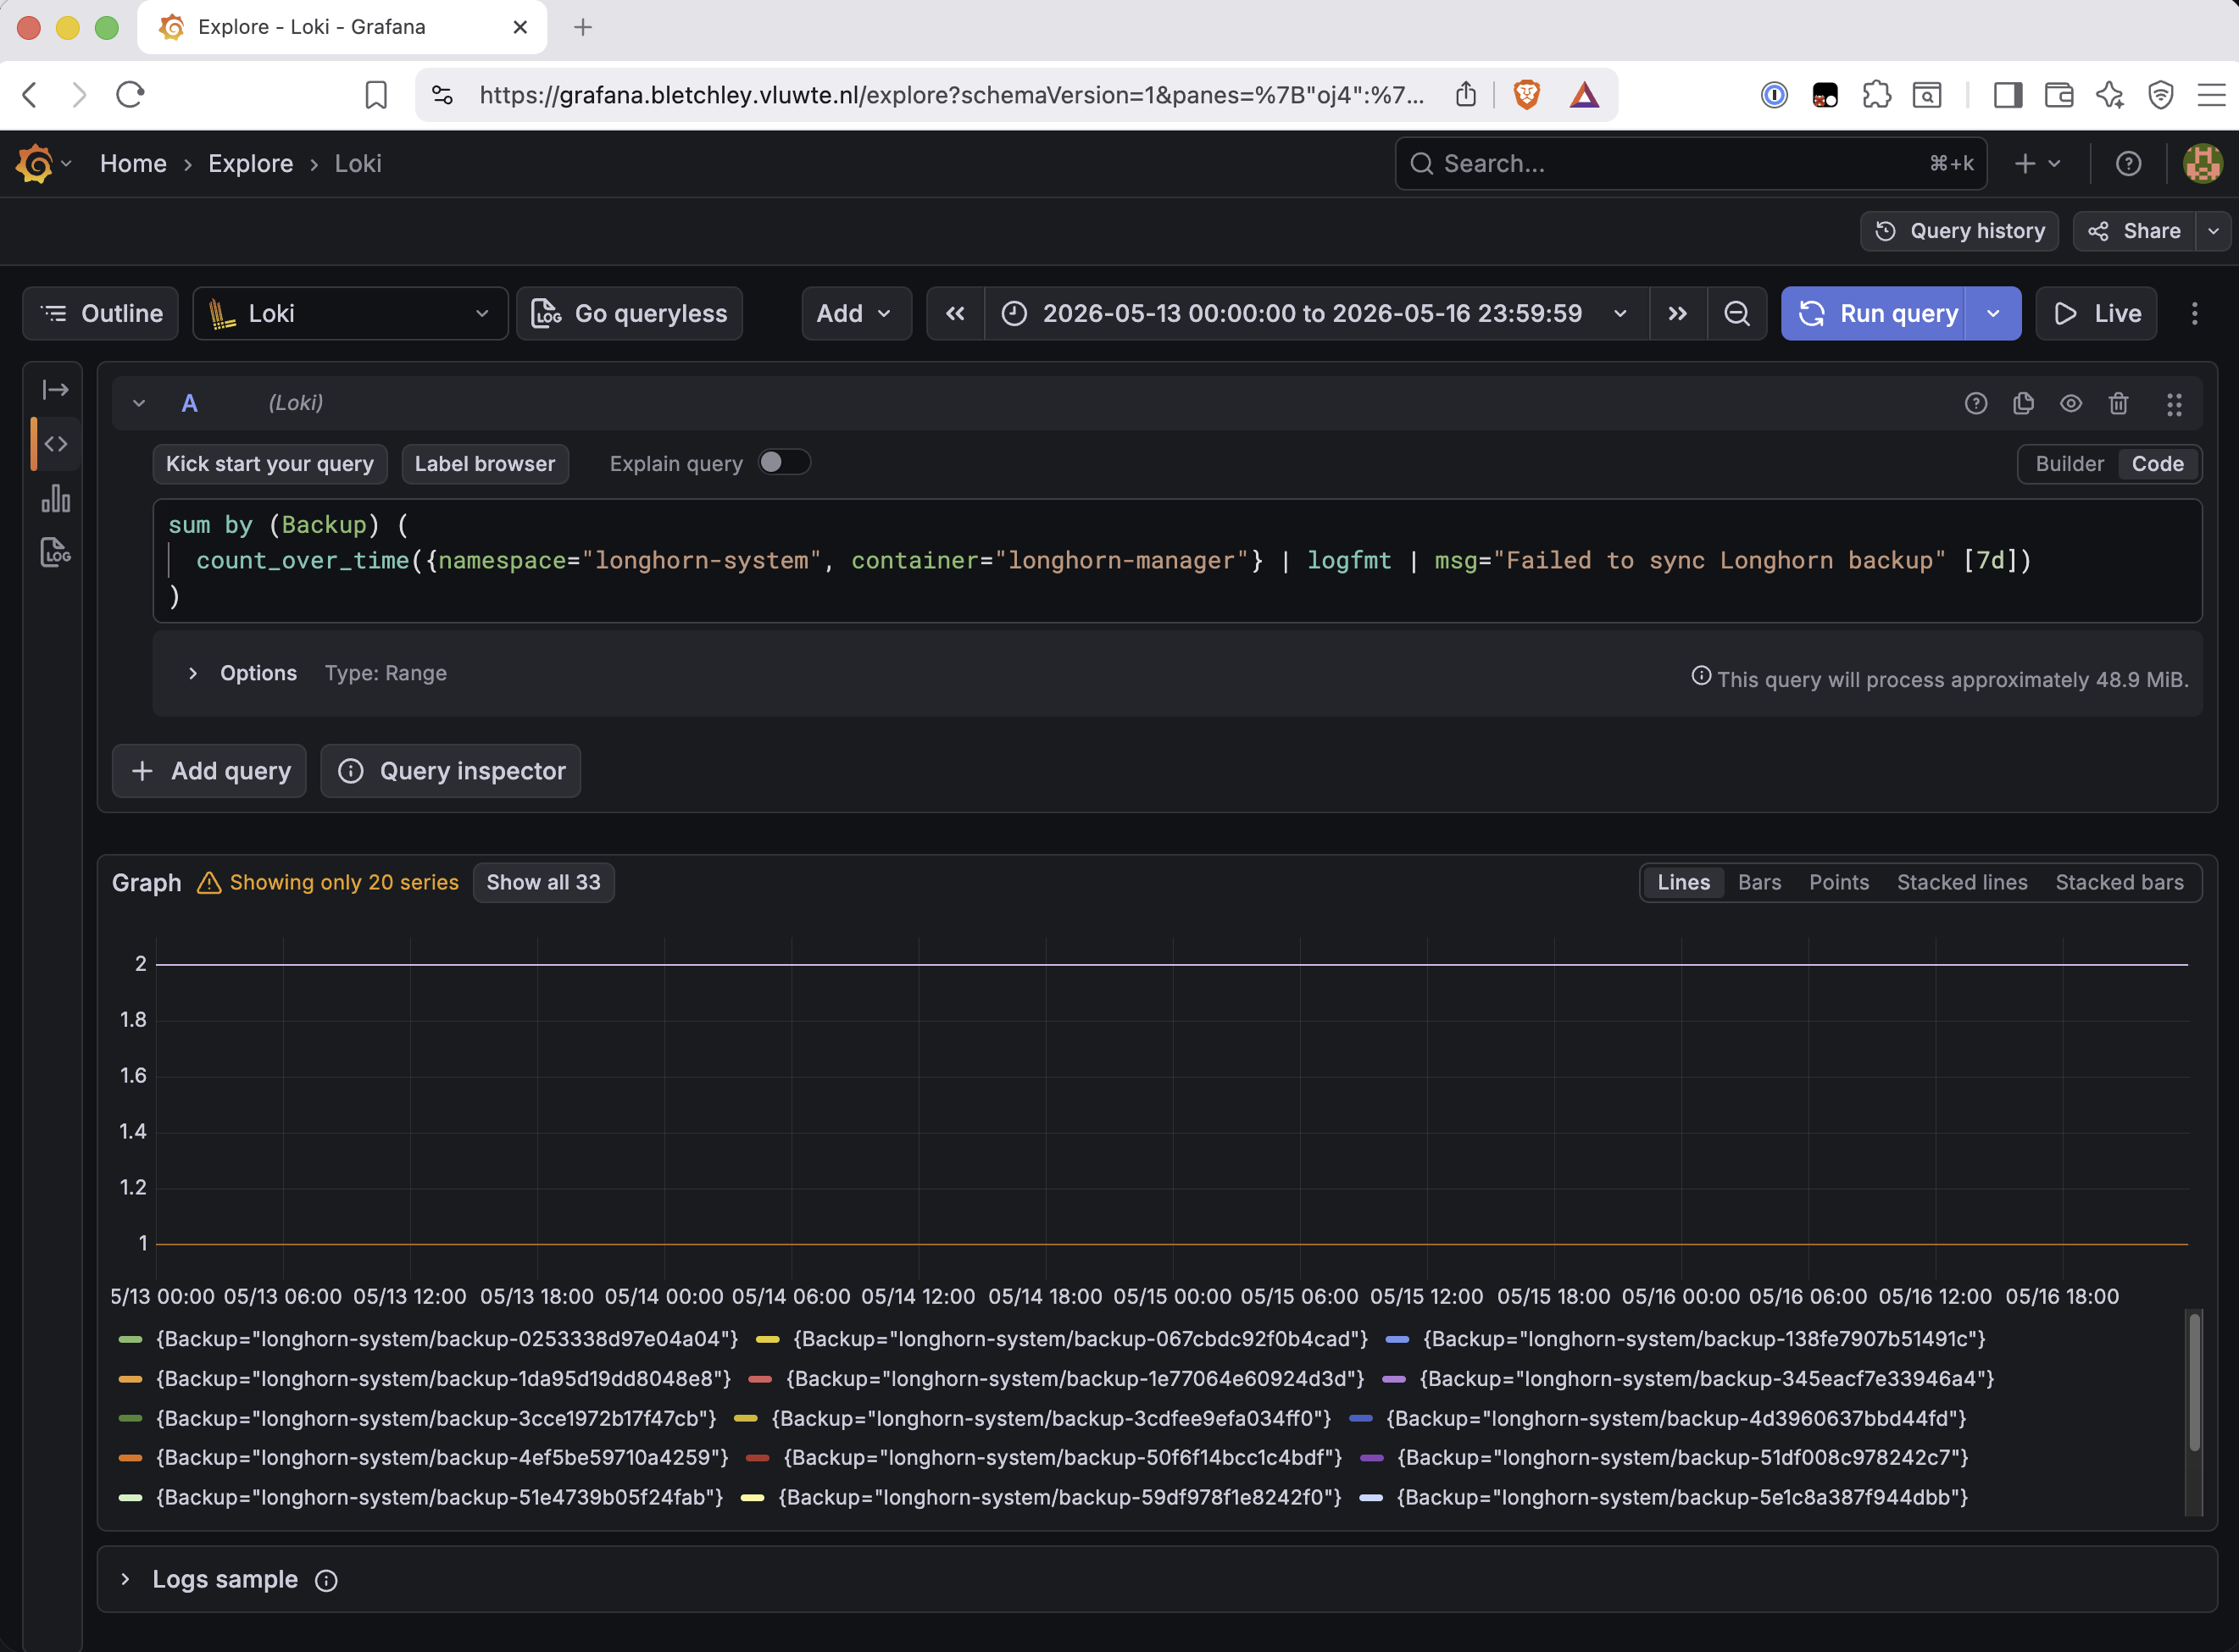
Task: Select Lines graph style
Action: coord(1683,882)
